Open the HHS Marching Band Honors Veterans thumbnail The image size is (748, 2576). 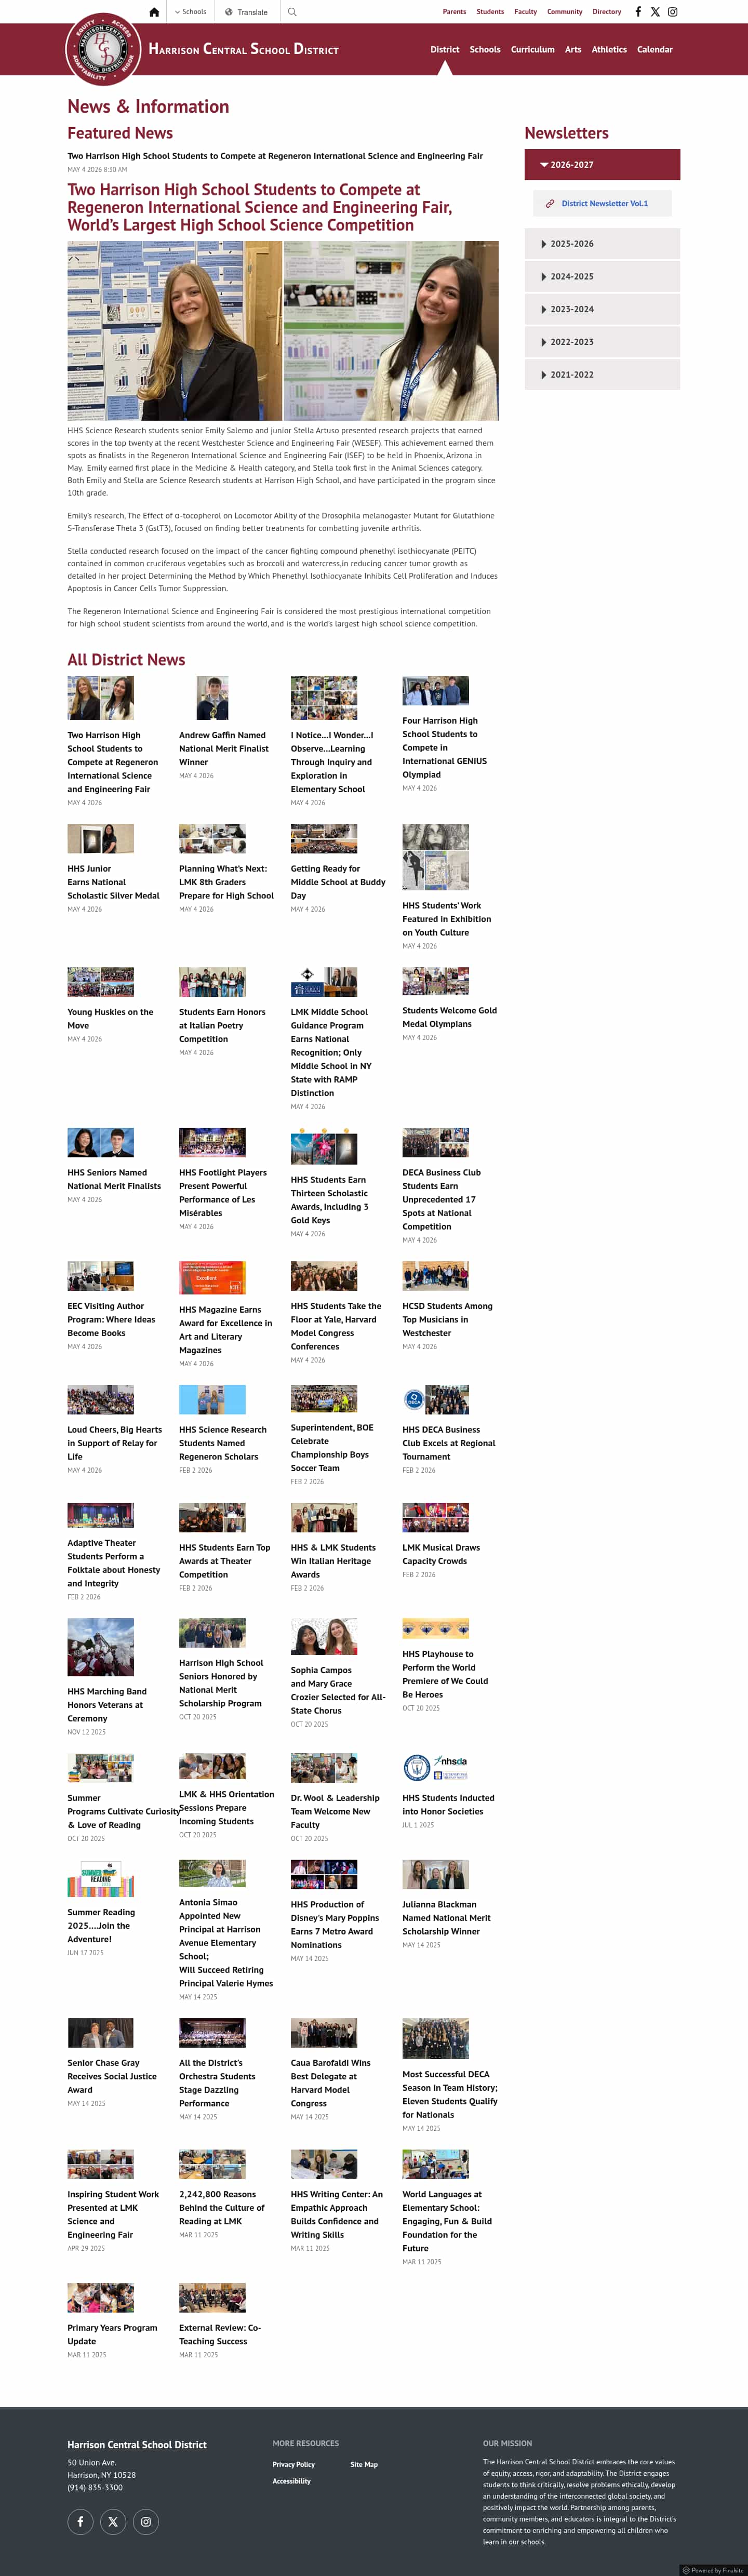tap(100, 1647)
